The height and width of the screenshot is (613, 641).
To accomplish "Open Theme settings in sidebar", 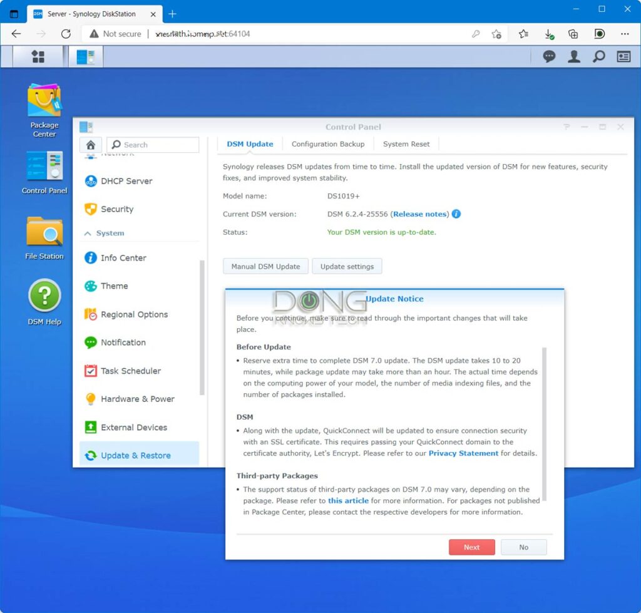I will pos(140,286).
